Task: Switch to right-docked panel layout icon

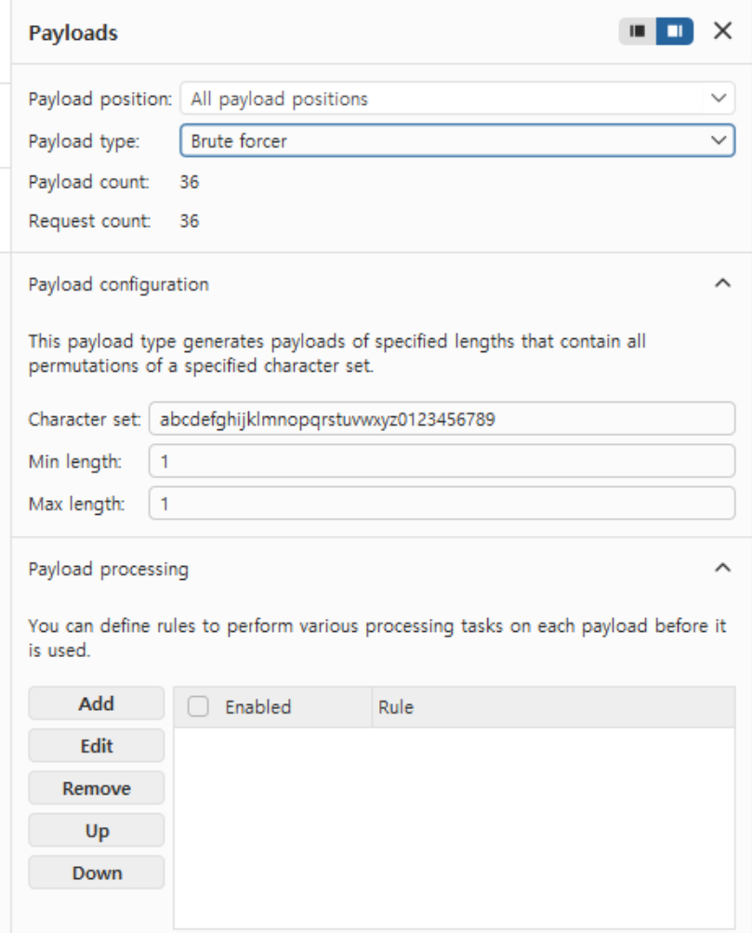Action: coord(675,31)
